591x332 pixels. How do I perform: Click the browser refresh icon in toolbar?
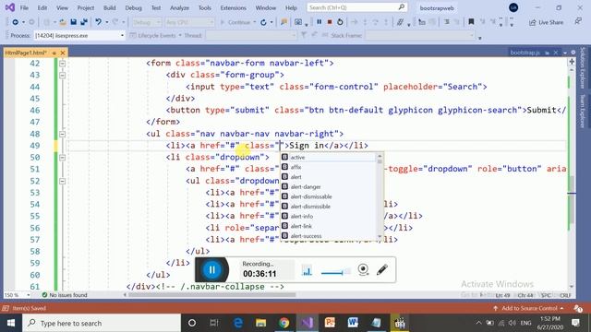pos(263,22)
